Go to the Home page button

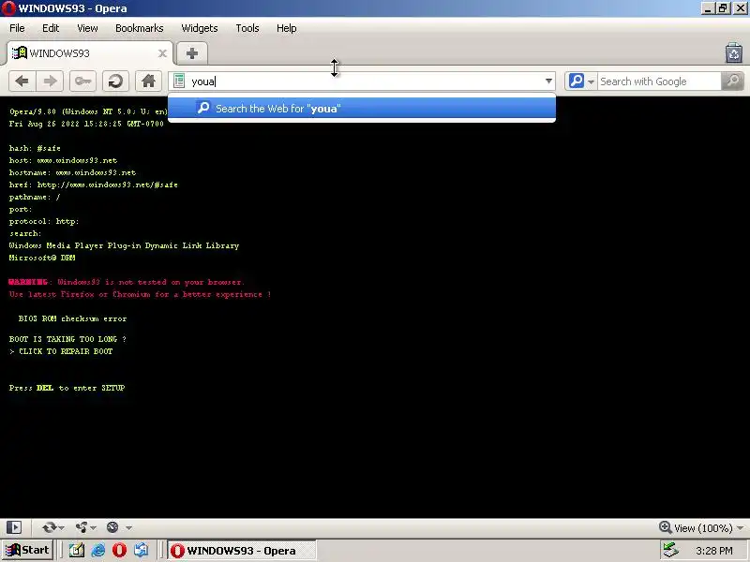coord(148,81)
